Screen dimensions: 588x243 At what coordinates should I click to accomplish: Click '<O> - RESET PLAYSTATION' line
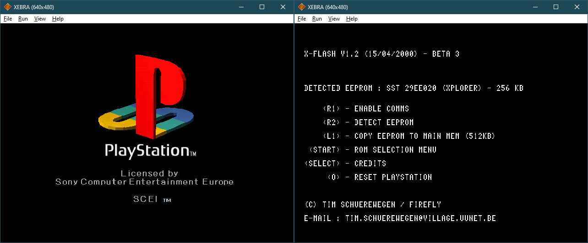click(x=379, y=177)
